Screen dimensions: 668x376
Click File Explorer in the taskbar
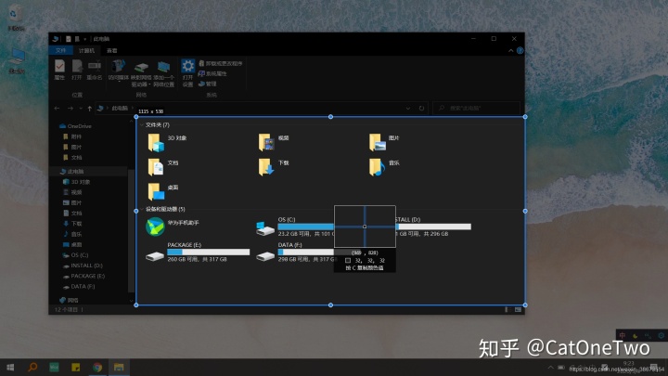coord(119,367)
